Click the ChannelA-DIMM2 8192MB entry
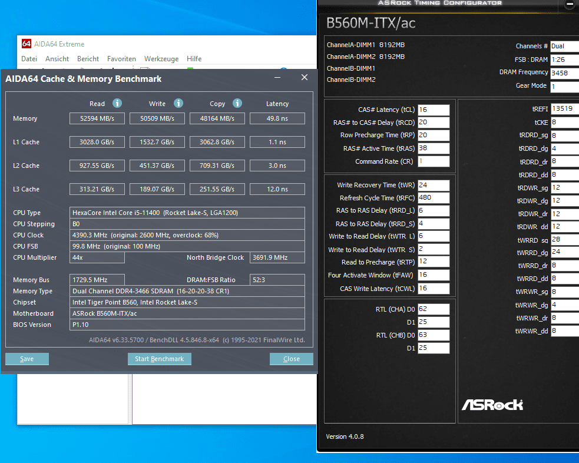 [366, 57]
